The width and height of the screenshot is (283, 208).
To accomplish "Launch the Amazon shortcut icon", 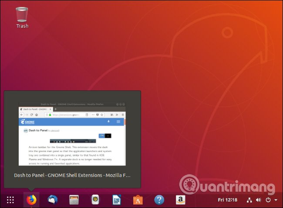I will point(181,200).
